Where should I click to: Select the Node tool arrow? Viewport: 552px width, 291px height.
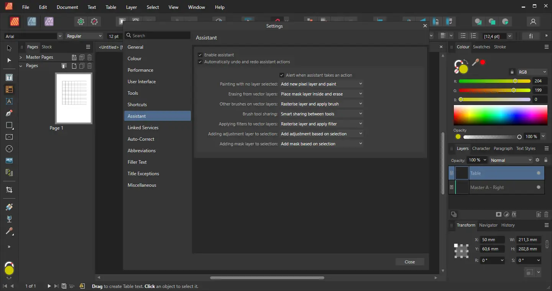pyautogui.click(x=9, y=61)
